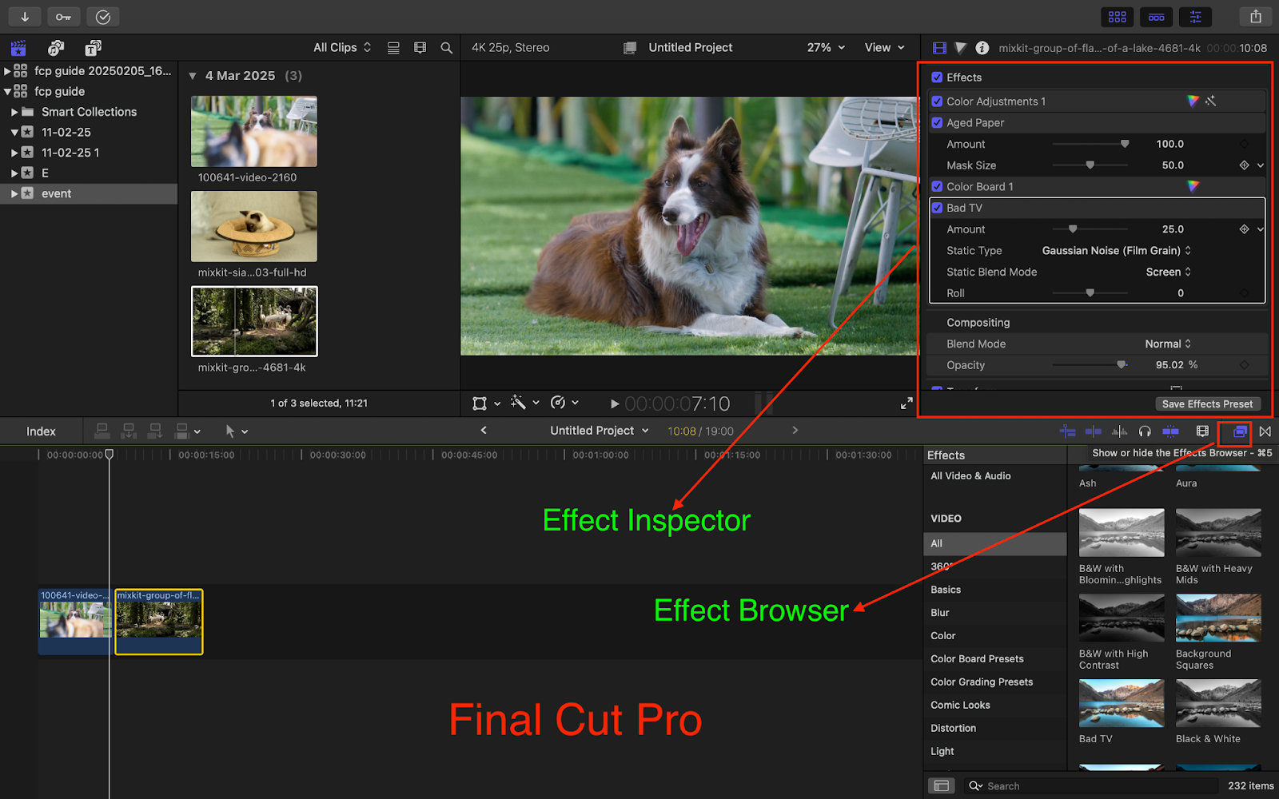Image resolution: width=1279 pixels, height=799 pixels.
Task: Open the Info inspector icon
Action: pos(982,48)
